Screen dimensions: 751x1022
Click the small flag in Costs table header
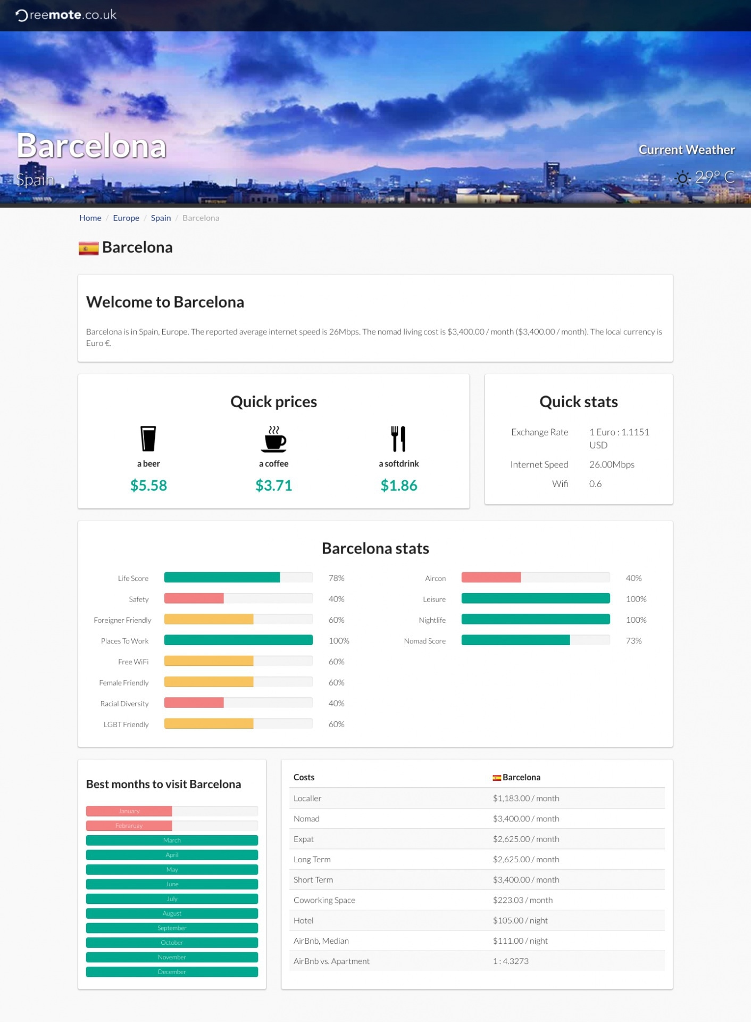coord(496,778)
